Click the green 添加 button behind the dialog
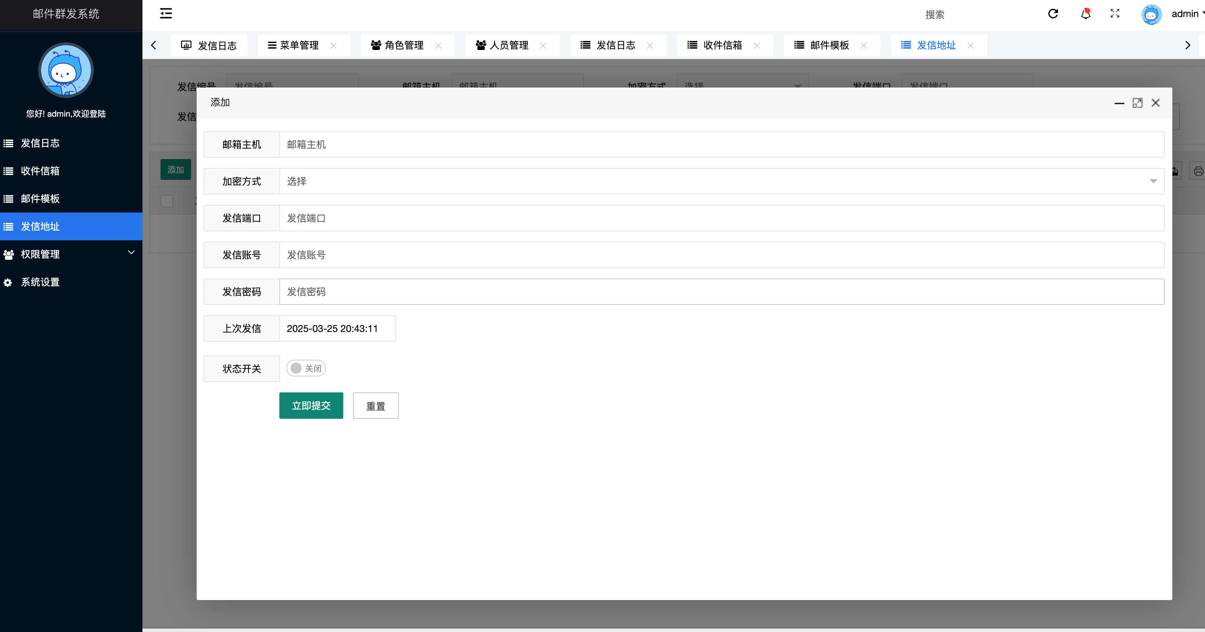Screen dimensions: 1205x632 tap(176, 170)
